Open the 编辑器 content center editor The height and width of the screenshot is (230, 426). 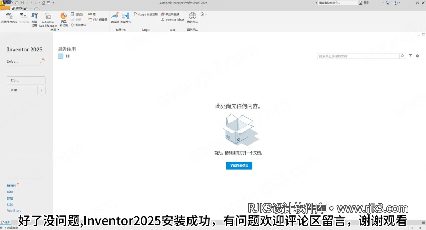tap(115, 18)
